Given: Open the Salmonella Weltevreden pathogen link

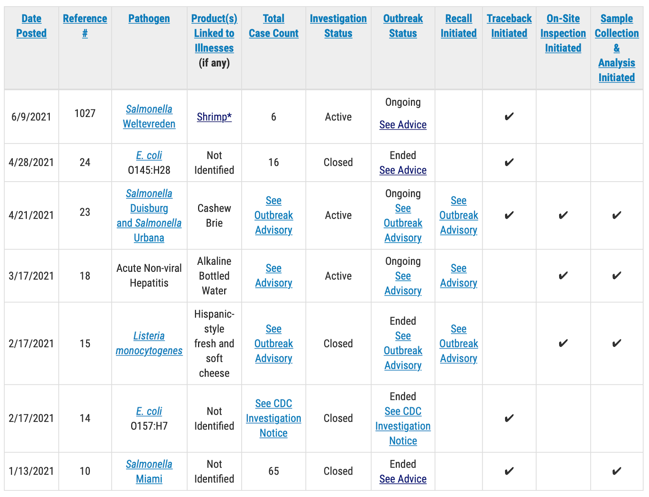Looking at the screenshot, I should click(149, 116).
